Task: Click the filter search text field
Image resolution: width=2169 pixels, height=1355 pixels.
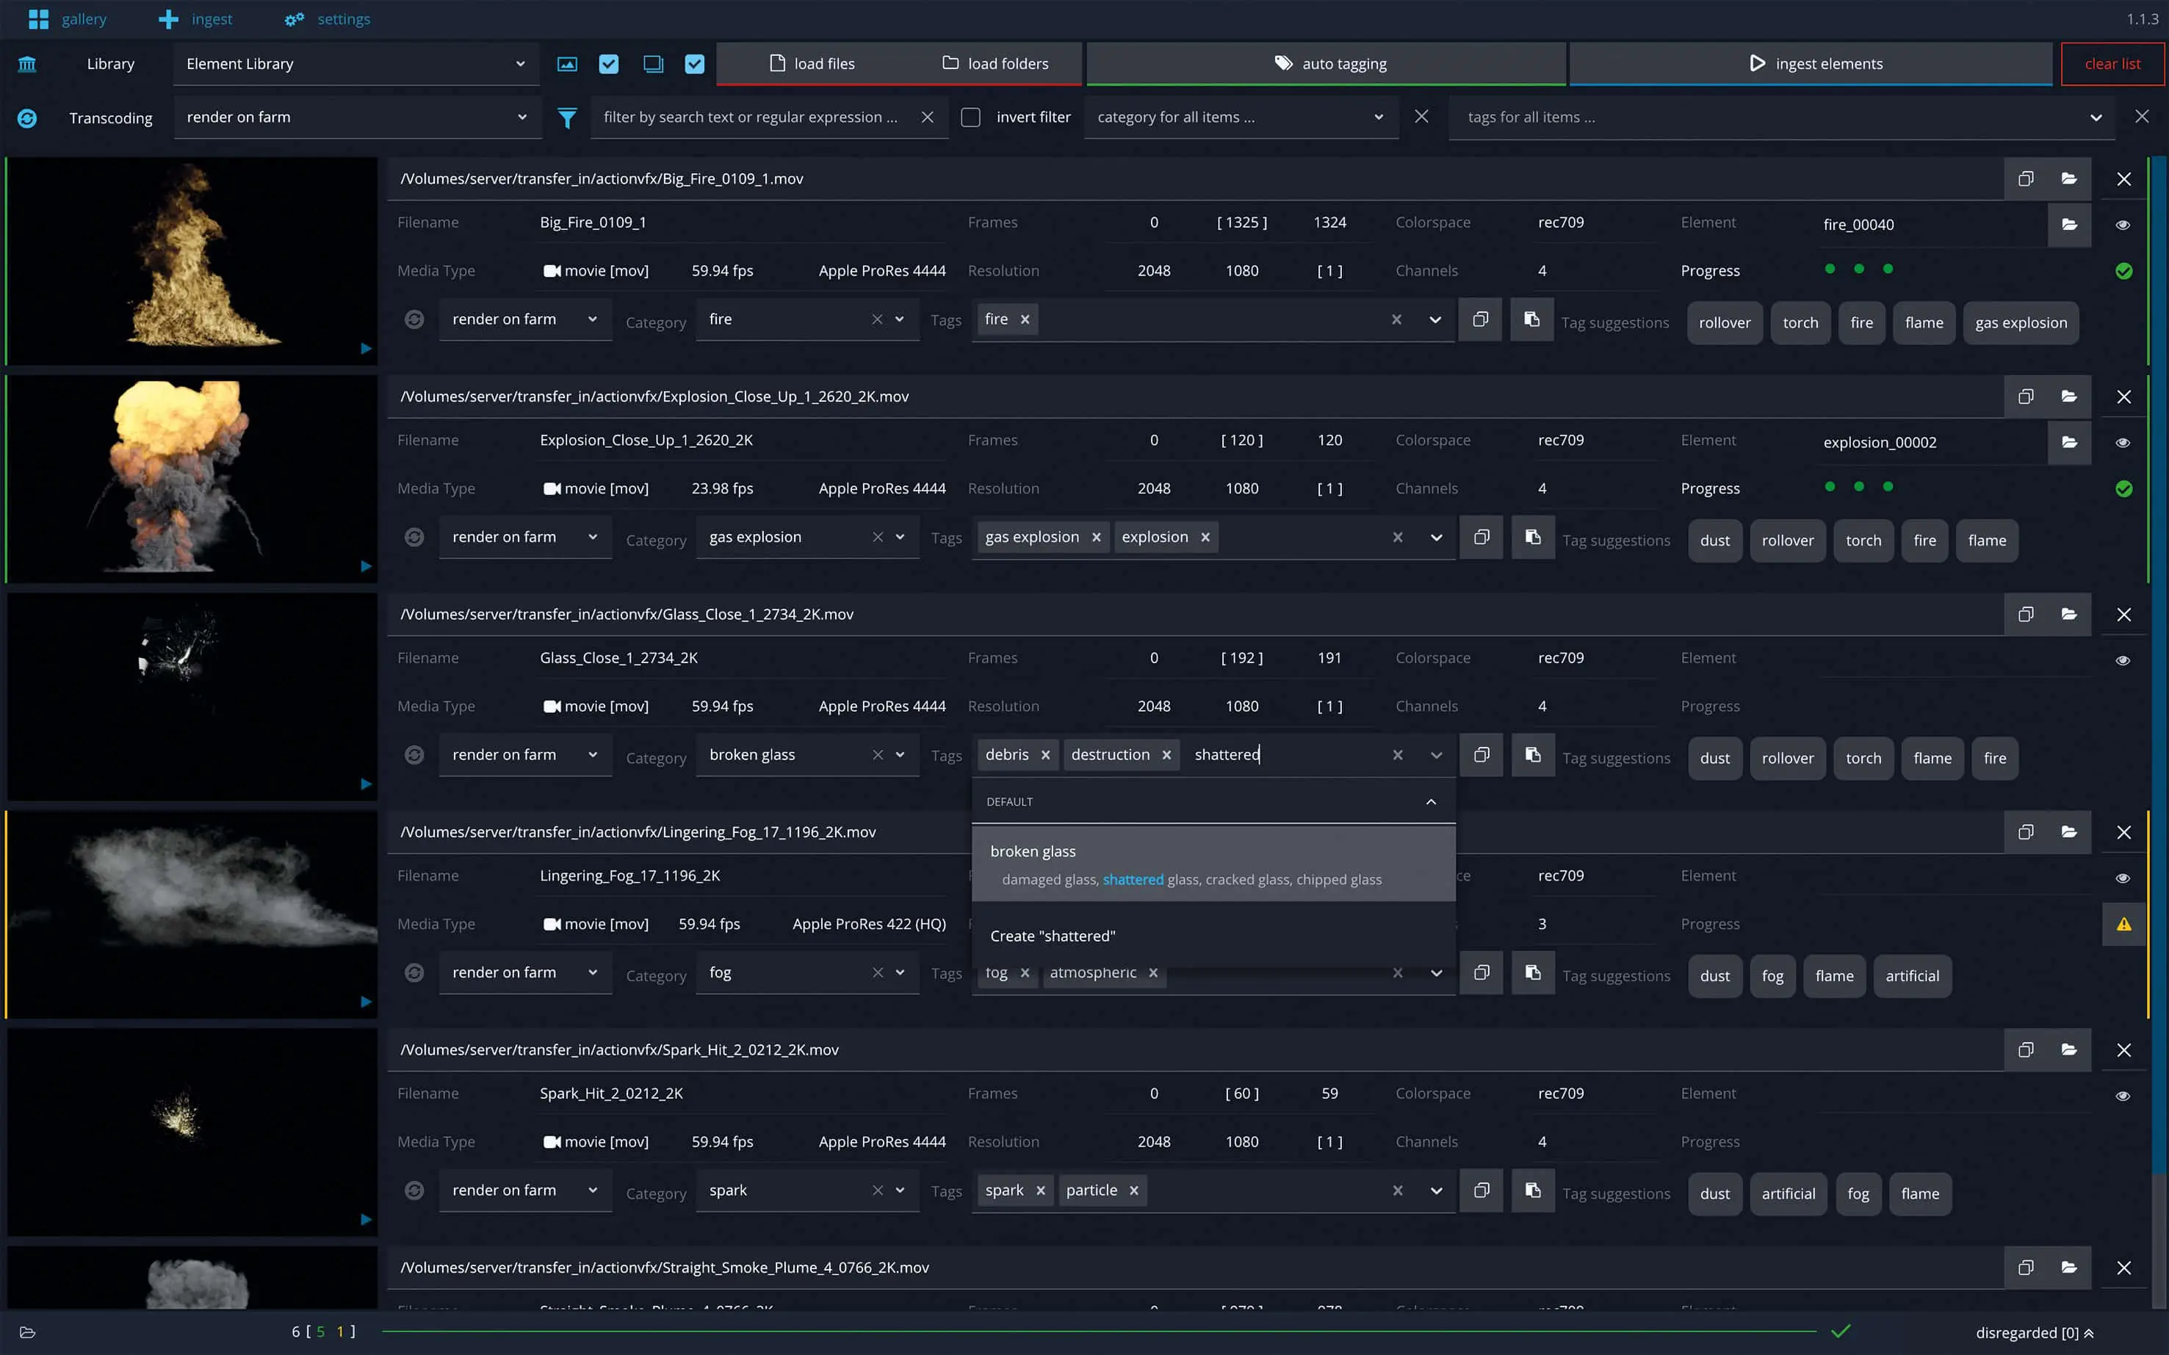Action: (x=751, y=118)
